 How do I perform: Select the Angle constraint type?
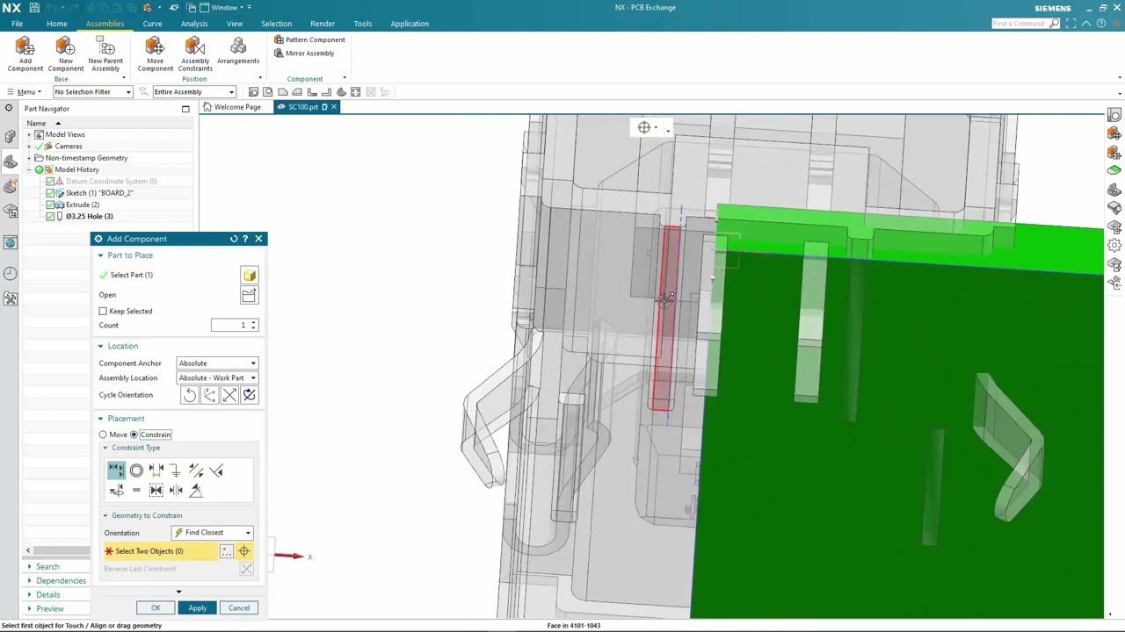pyautogui.click(x=196, y=491)
